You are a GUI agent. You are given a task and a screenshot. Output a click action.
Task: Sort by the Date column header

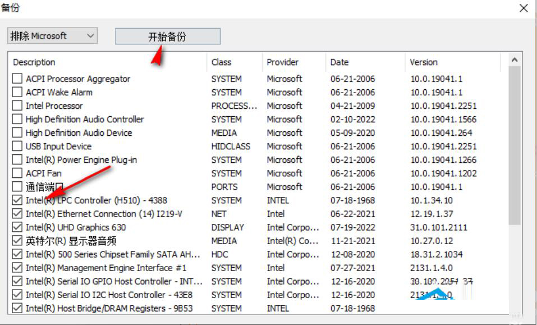click(x=364, y=62)
